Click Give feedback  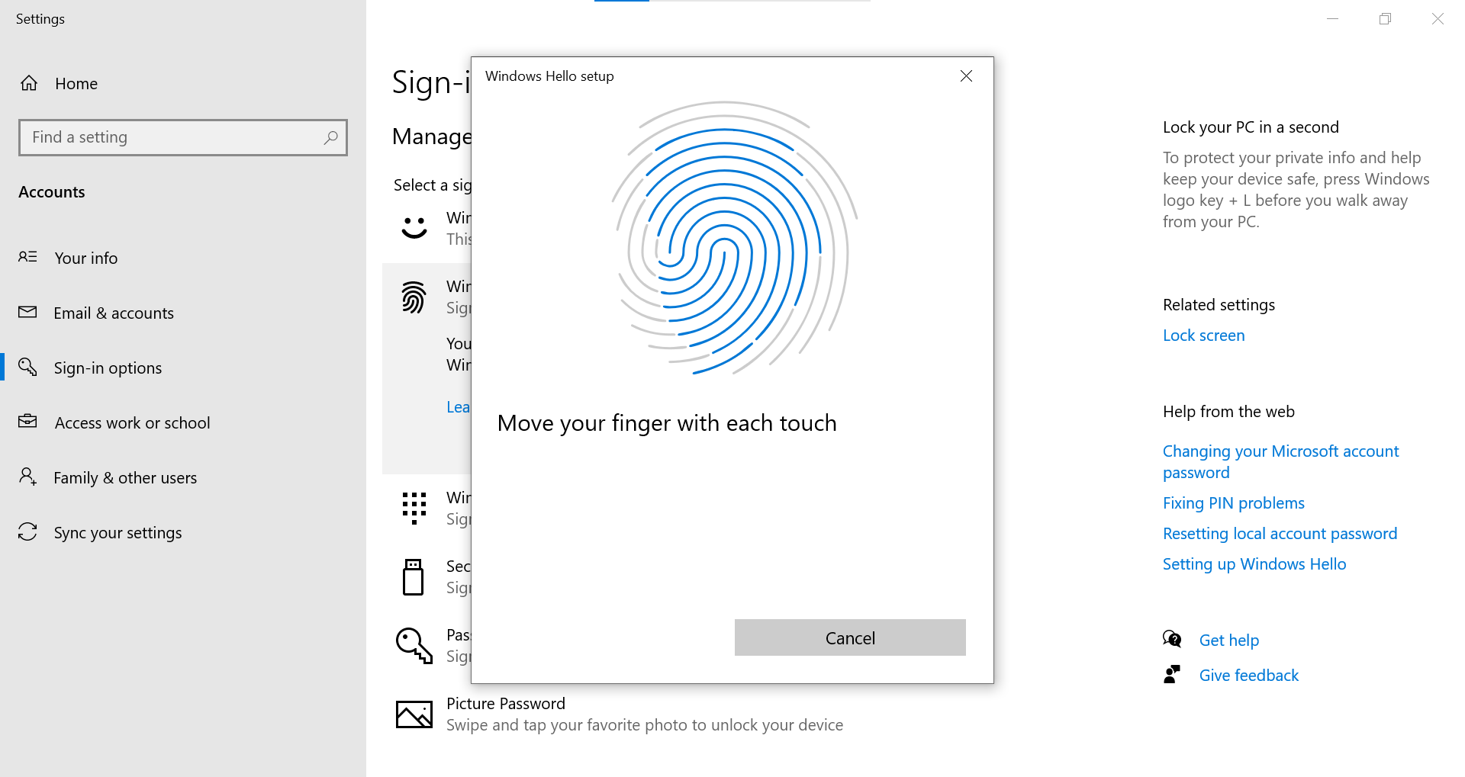click(1248, 675)
